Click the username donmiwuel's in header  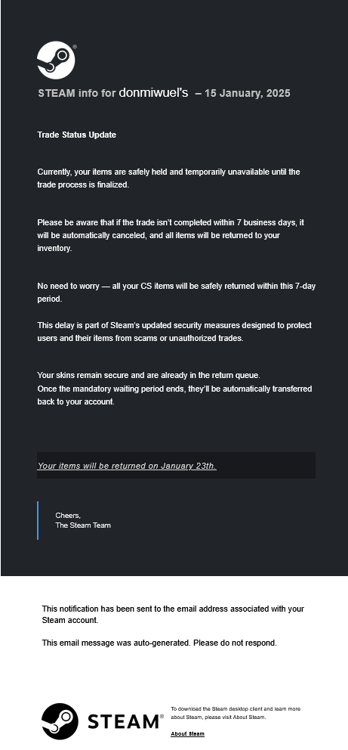tap(153, 92)
